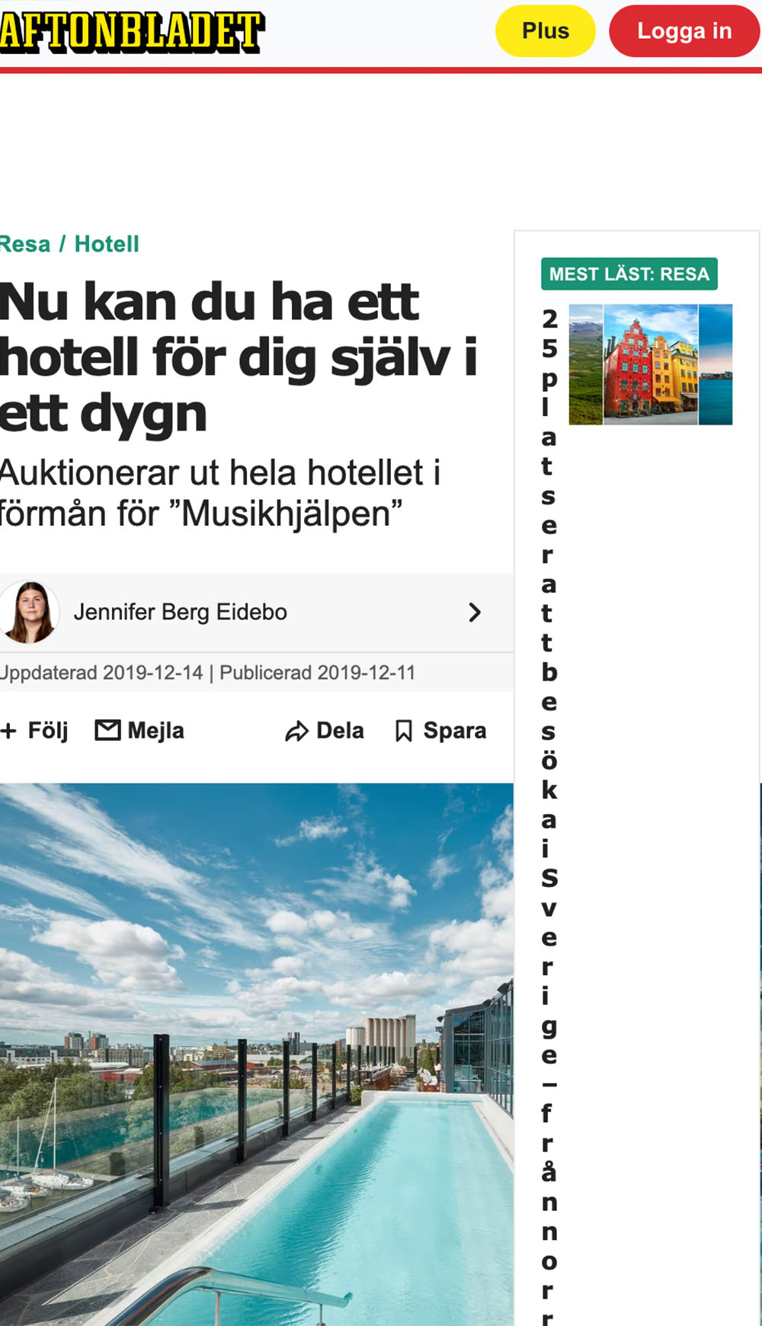Click the Spara bookmark icon
Screen dimensions: 762x1326
(x=404, y=732)
